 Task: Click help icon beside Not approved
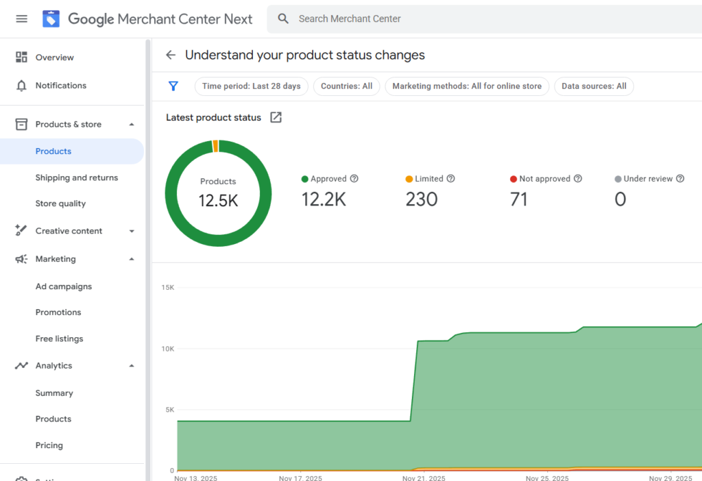pyautogui.click(x=578, y=179)
